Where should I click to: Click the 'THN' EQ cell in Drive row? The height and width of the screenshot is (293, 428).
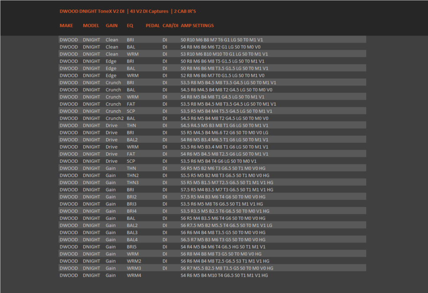(131, 125)
